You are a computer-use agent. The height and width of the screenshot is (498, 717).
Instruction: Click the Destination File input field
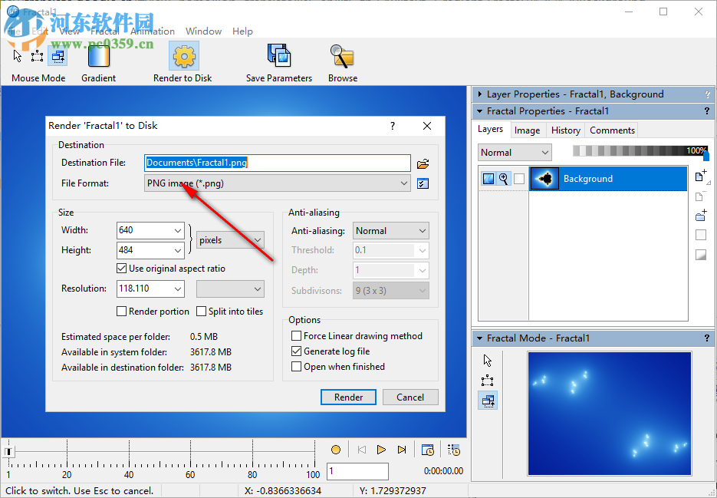(277, 163)
